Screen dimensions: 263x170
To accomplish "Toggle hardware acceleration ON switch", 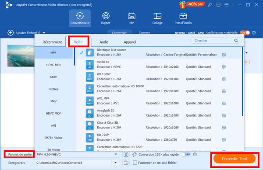I will tap(245, 33).
